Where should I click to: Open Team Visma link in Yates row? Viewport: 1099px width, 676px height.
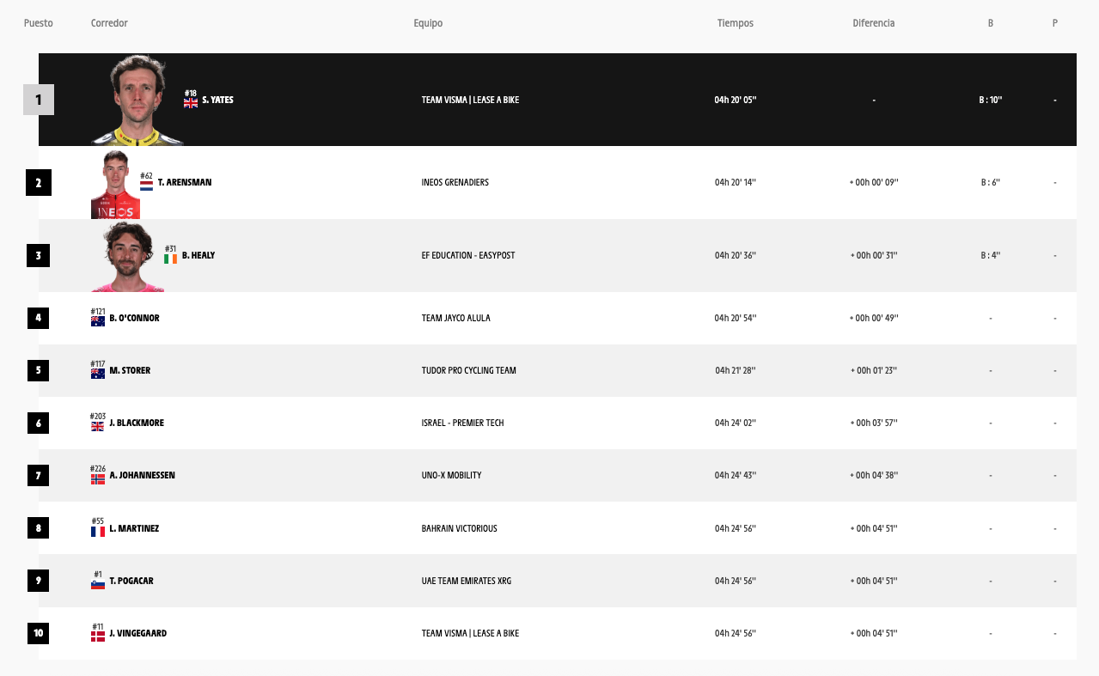pyautogui.click(x=470, y=100)
